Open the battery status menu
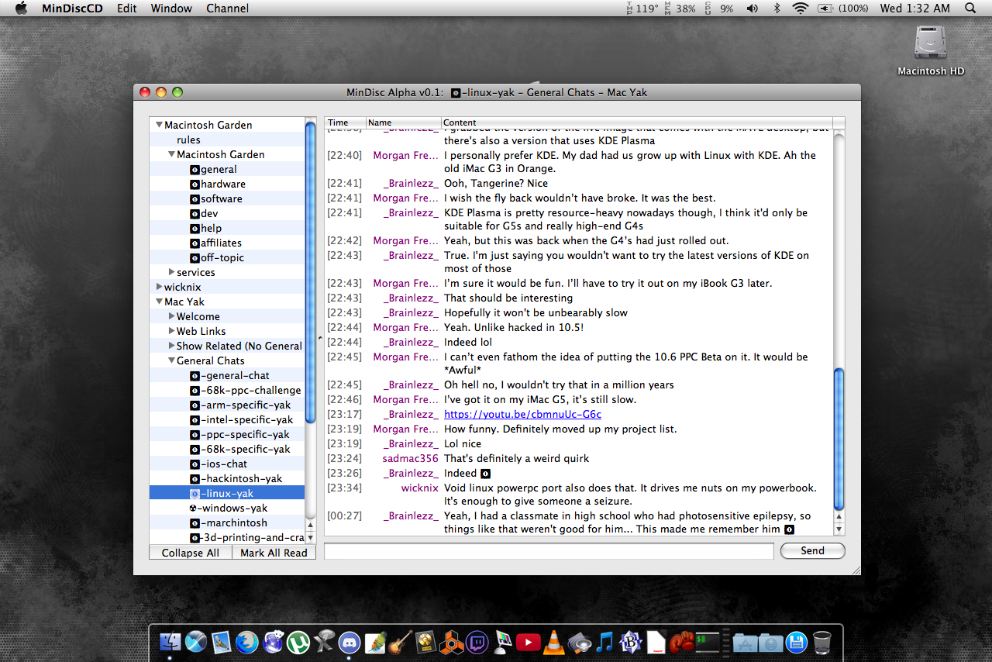This screenshot has height=662, width=992. pyautogui.click(x=843, y=9)
